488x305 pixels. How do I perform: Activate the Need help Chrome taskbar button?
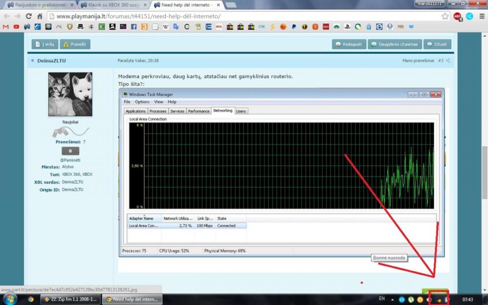pos(132,300)
